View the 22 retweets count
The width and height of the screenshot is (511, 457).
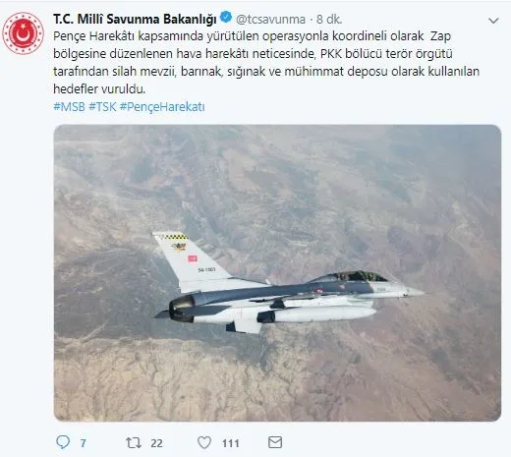[x=156, y=443]
